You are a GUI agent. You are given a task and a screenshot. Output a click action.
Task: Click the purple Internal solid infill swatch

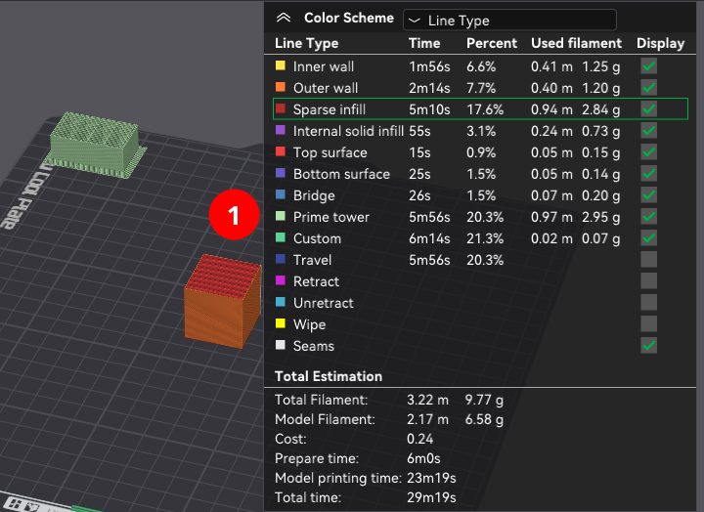(281, 130)
